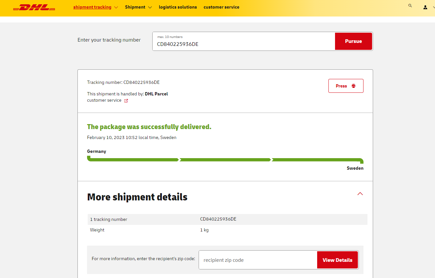Collapse the More shipment details section
The width and height of the screenshot is (435, 278).
point(360,194)
